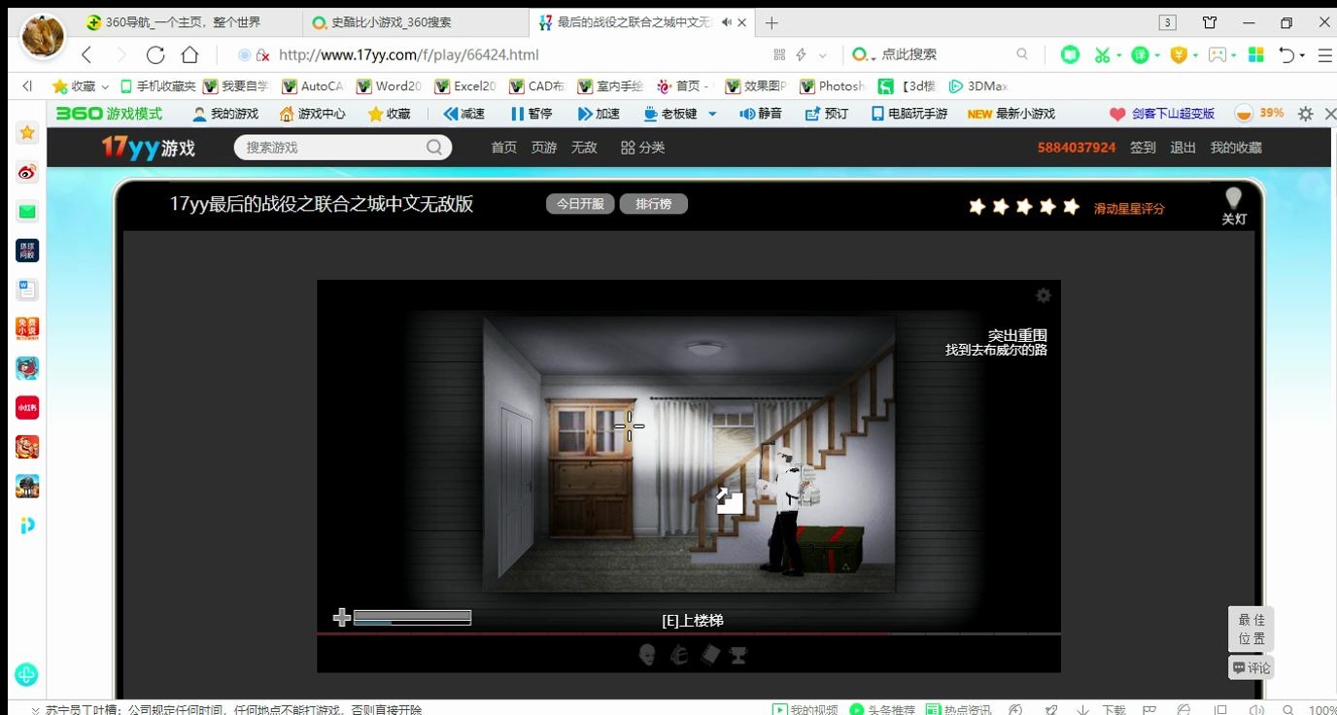Open the extension grid icon in the address bar
Screen dimensions: 1337x715
click(x=779, y=54)
